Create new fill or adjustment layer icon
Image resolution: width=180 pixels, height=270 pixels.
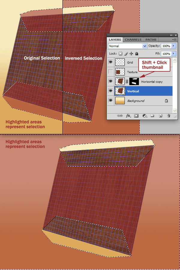tap(145, 116)
